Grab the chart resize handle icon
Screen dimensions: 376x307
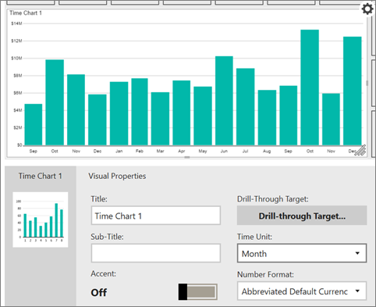pos(360,150)
